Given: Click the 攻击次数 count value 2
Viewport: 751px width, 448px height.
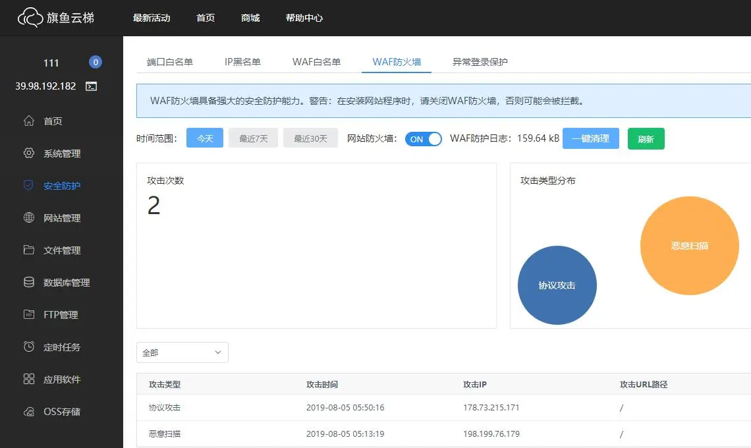Looking at the screenshot, I should pos(153,206).
